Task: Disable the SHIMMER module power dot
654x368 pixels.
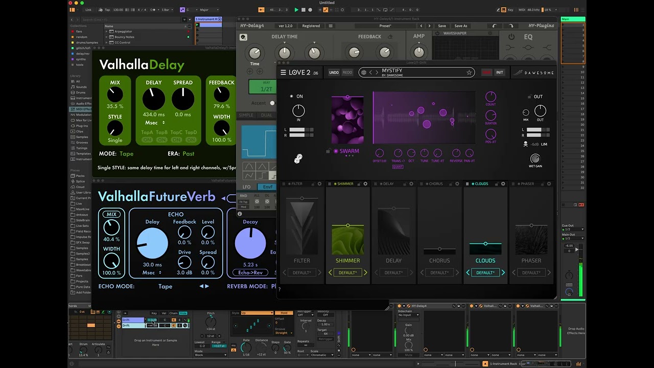Action: point(335,184)
